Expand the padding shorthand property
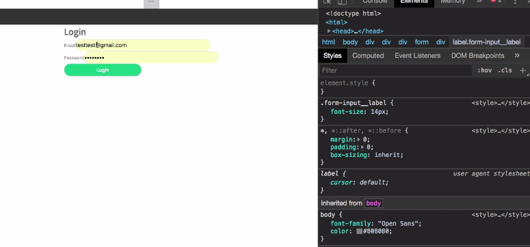This screenshot has width=530, height=247. click(x=362, y=147)
